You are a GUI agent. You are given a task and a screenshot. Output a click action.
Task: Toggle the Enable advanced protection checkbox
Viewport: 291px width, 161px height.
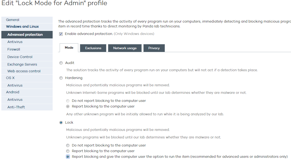point(61,34)
